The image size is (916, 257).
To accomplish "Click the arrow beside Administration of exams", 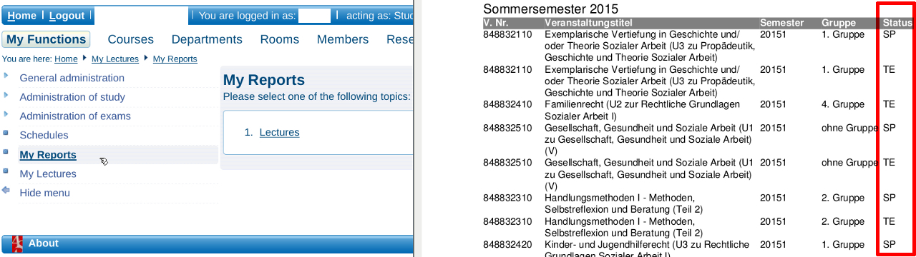I will 6,114.
